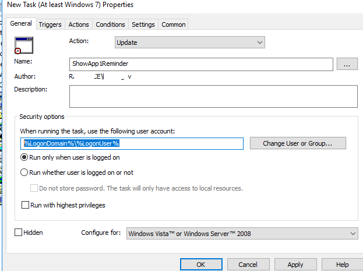Click the Cancel button
The height and width of the screenshot is (271, 363).
(248, 265)
